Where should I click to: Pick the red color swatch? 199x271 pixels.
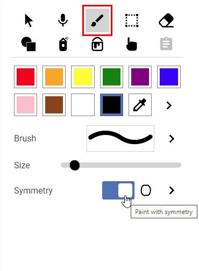[x=25, y=77]
